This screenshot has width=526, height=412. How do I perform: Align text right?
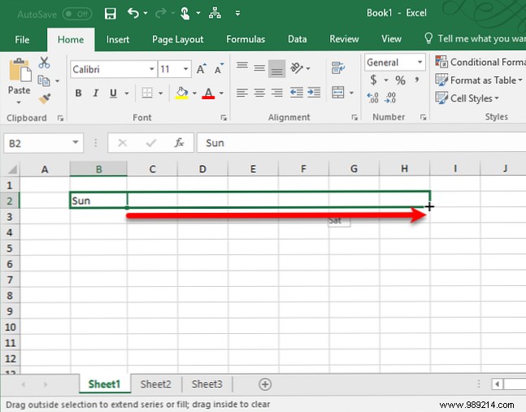[x=276, y=93]
